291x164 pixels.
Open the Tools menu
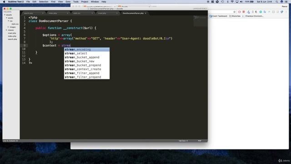coord(76,2)
